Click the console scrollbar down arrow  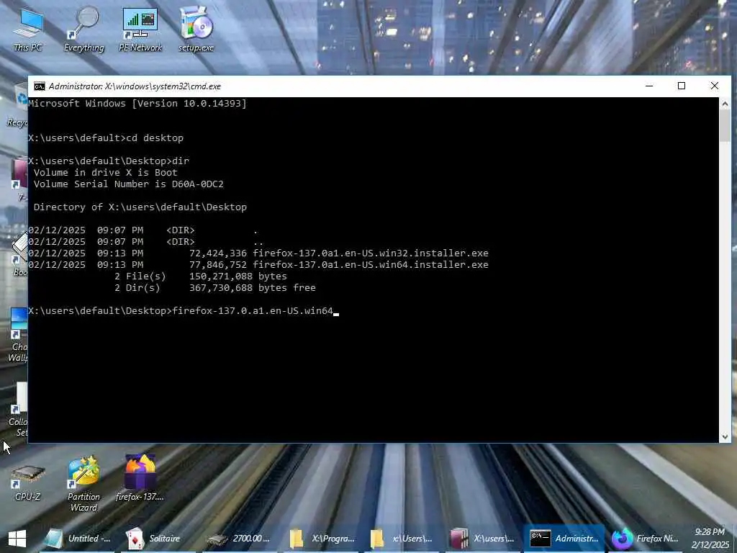(725, 437)
